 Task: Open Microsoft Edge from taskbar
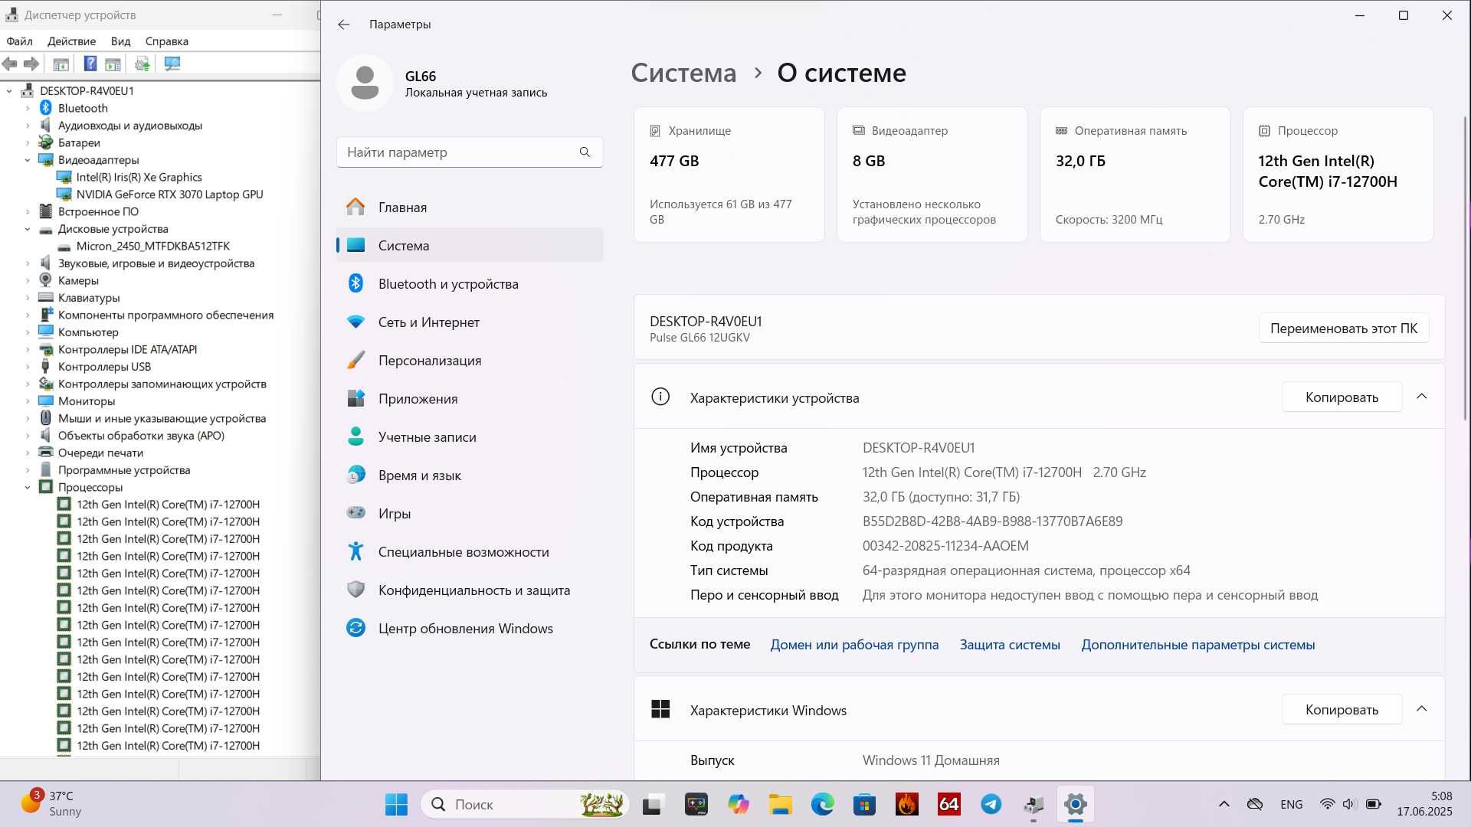(x=822, y=804)
